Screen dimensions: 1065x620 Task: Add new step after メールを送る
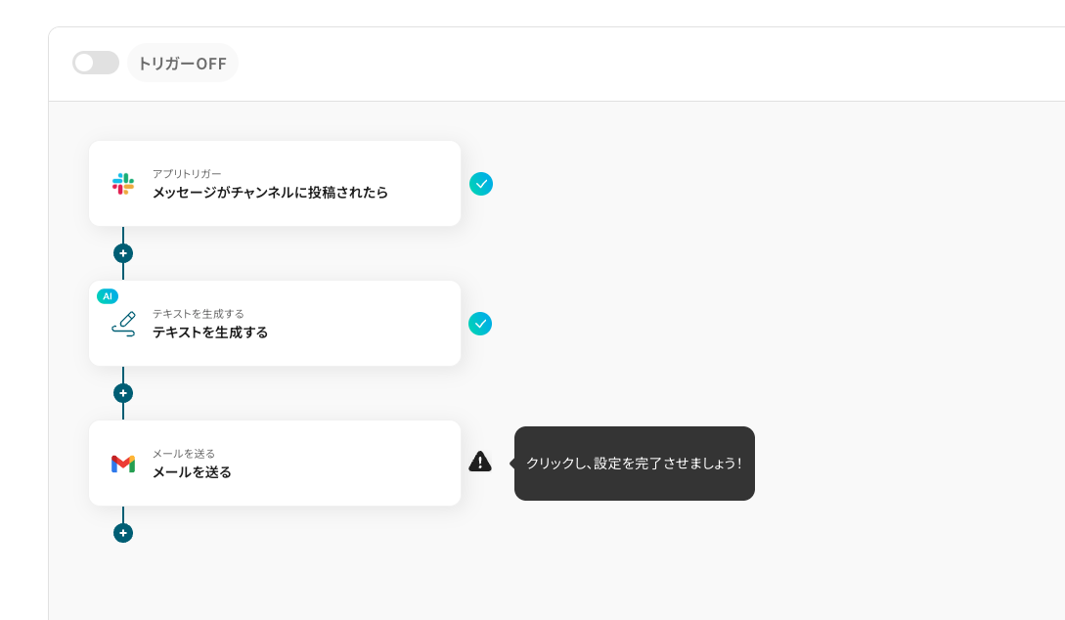coord(123,533)
